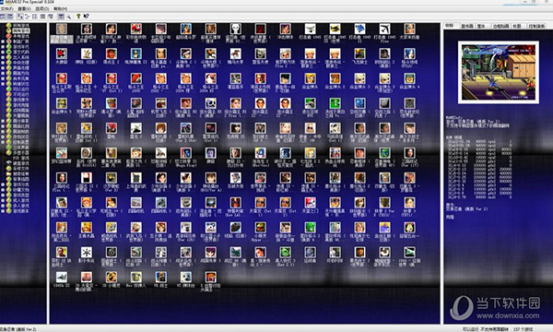Select the 冲击弹珠 game icon
Viewport: 553px width, 332px height.
[x=285, y=29]
